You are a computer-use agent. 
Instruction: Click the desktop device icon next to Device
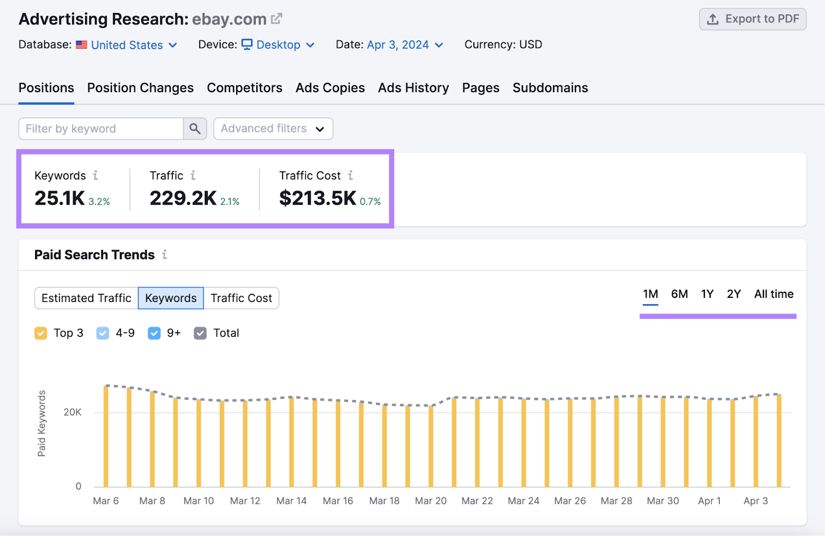(249, 44)
